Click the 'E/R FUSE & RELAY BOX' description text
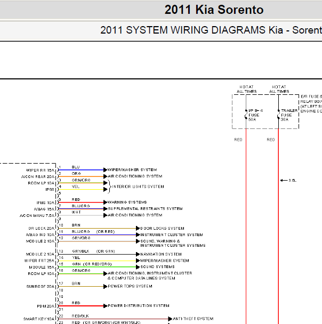The width and height of the screenshot is (322, 324). [x=311, y=104]
